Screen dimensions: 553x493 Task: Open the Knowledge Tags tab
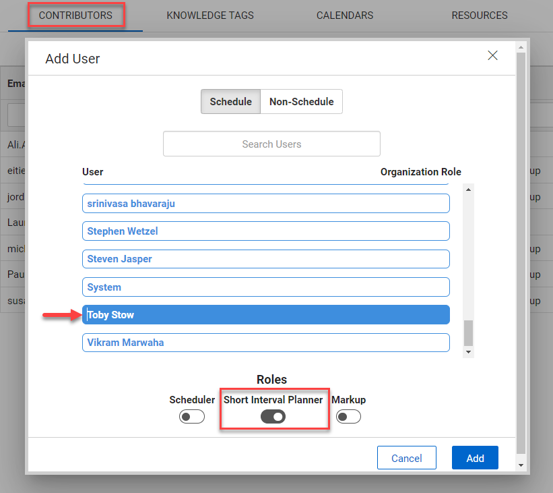pos(209,15)
